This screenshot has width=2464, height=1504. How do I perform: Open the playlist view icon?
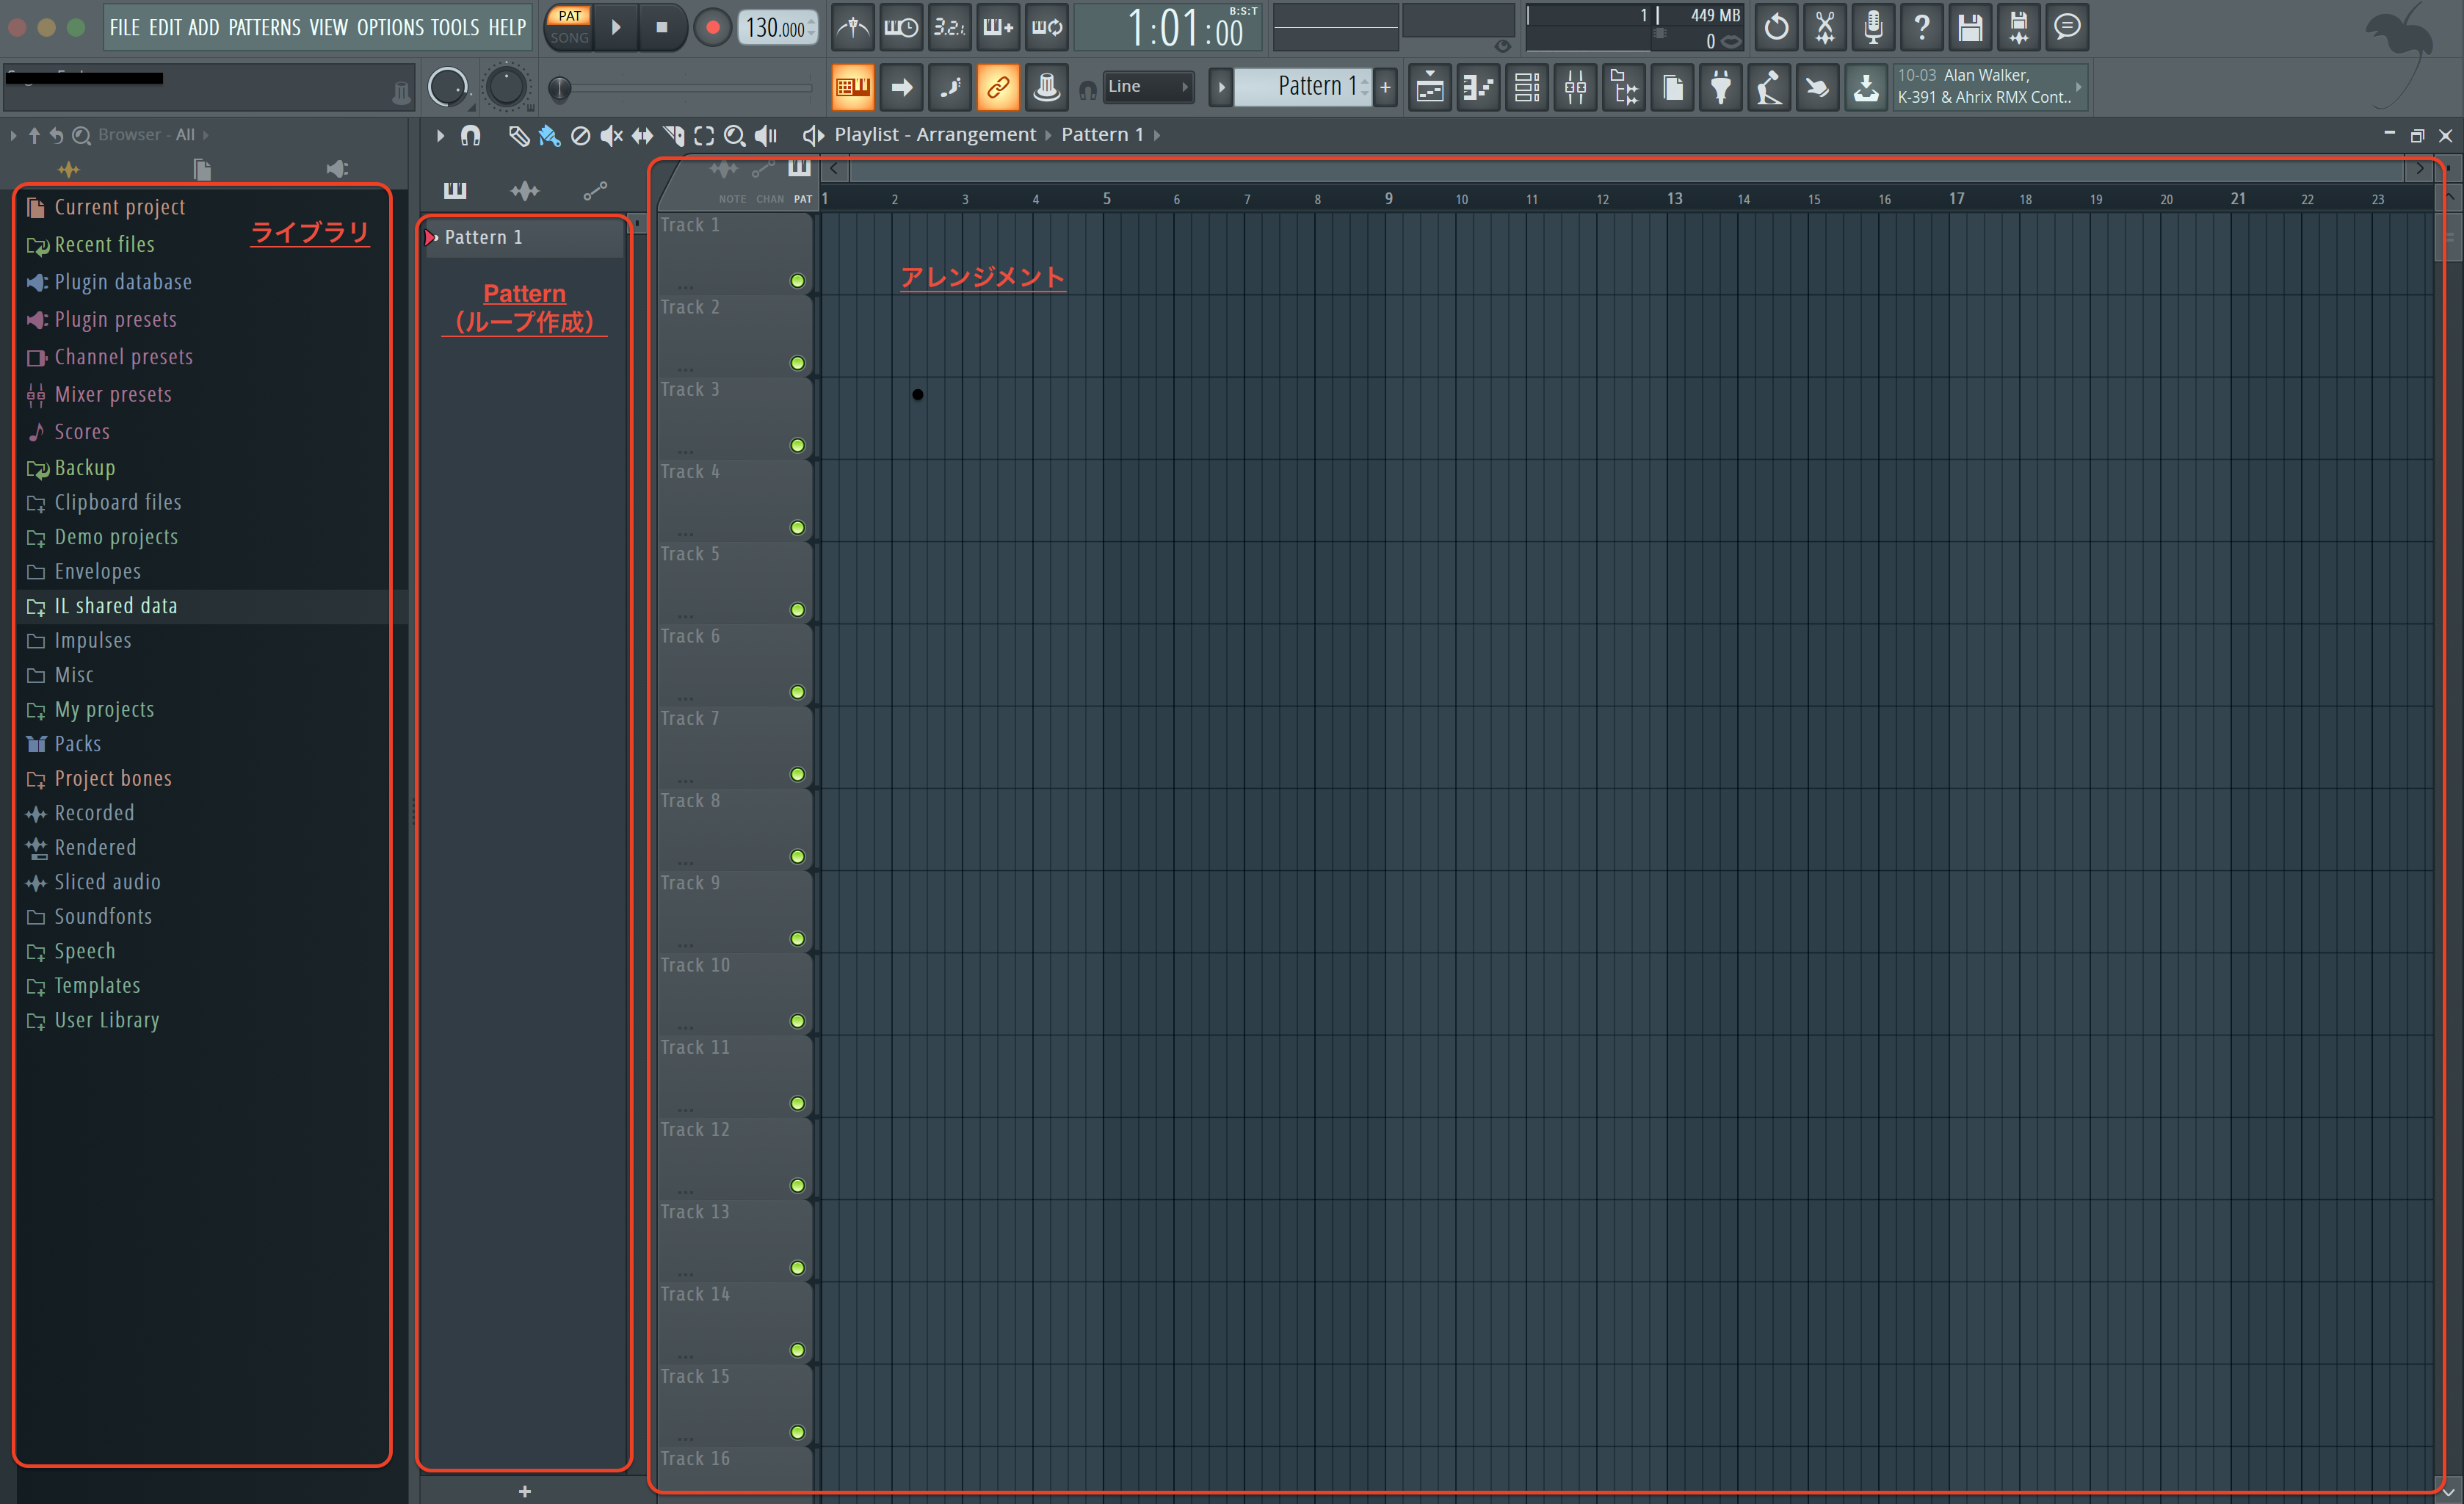(1430, 87)
